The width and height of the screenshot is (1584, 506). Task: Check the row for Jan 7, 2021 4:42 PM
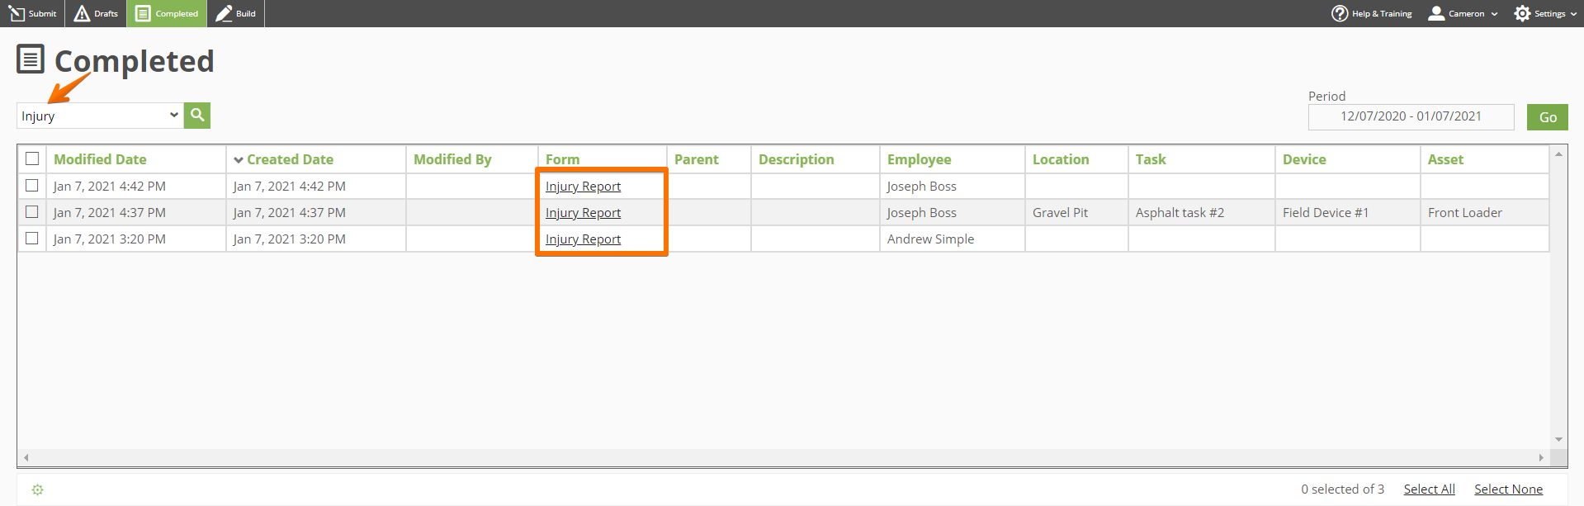click(32, 186)
